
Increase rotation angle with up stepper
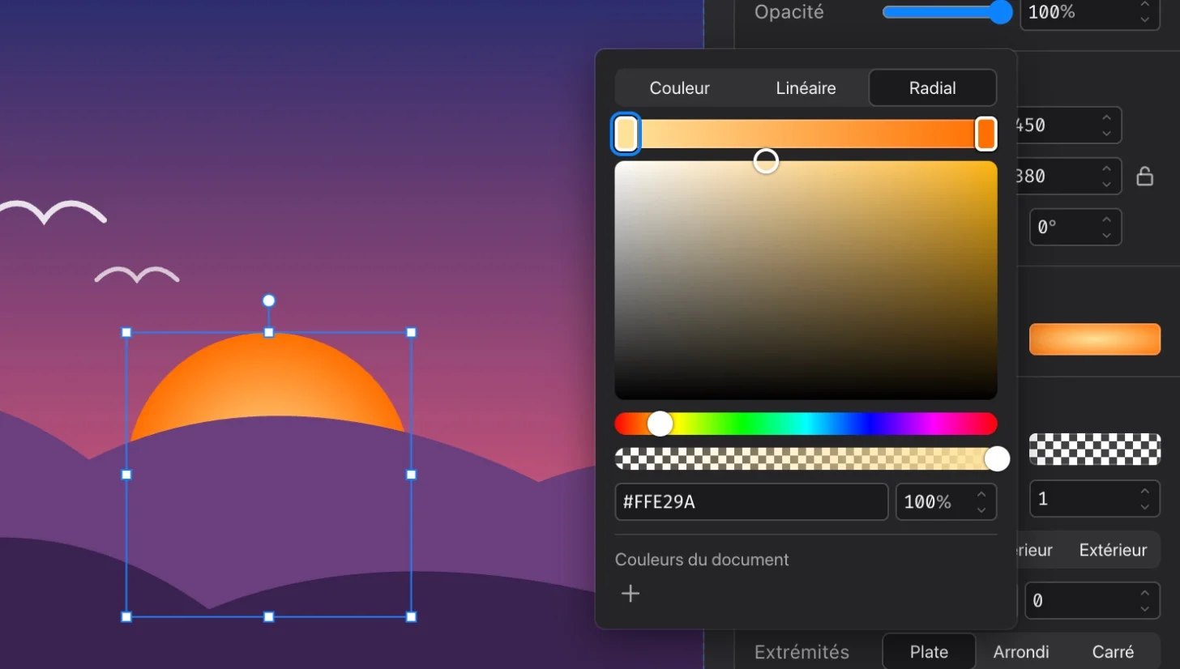point(1106,219)
